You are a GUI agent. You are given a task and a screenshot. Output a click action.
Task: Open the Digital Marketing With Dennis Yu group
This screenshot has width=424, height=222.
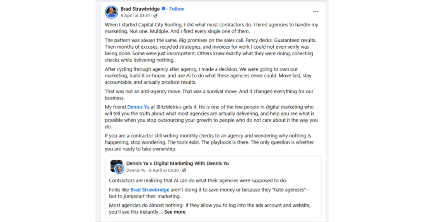(191, 163)
